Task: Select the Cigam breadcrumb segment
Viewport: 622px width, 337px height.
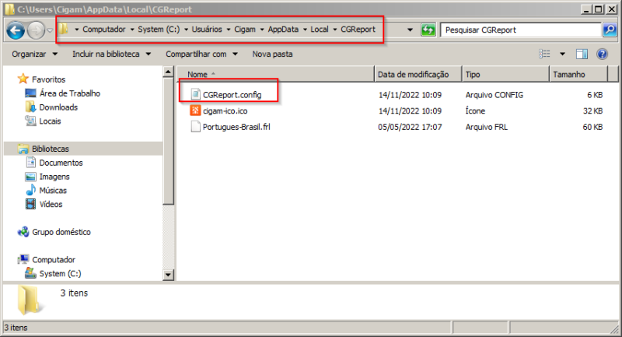Action: pos(245,30)
